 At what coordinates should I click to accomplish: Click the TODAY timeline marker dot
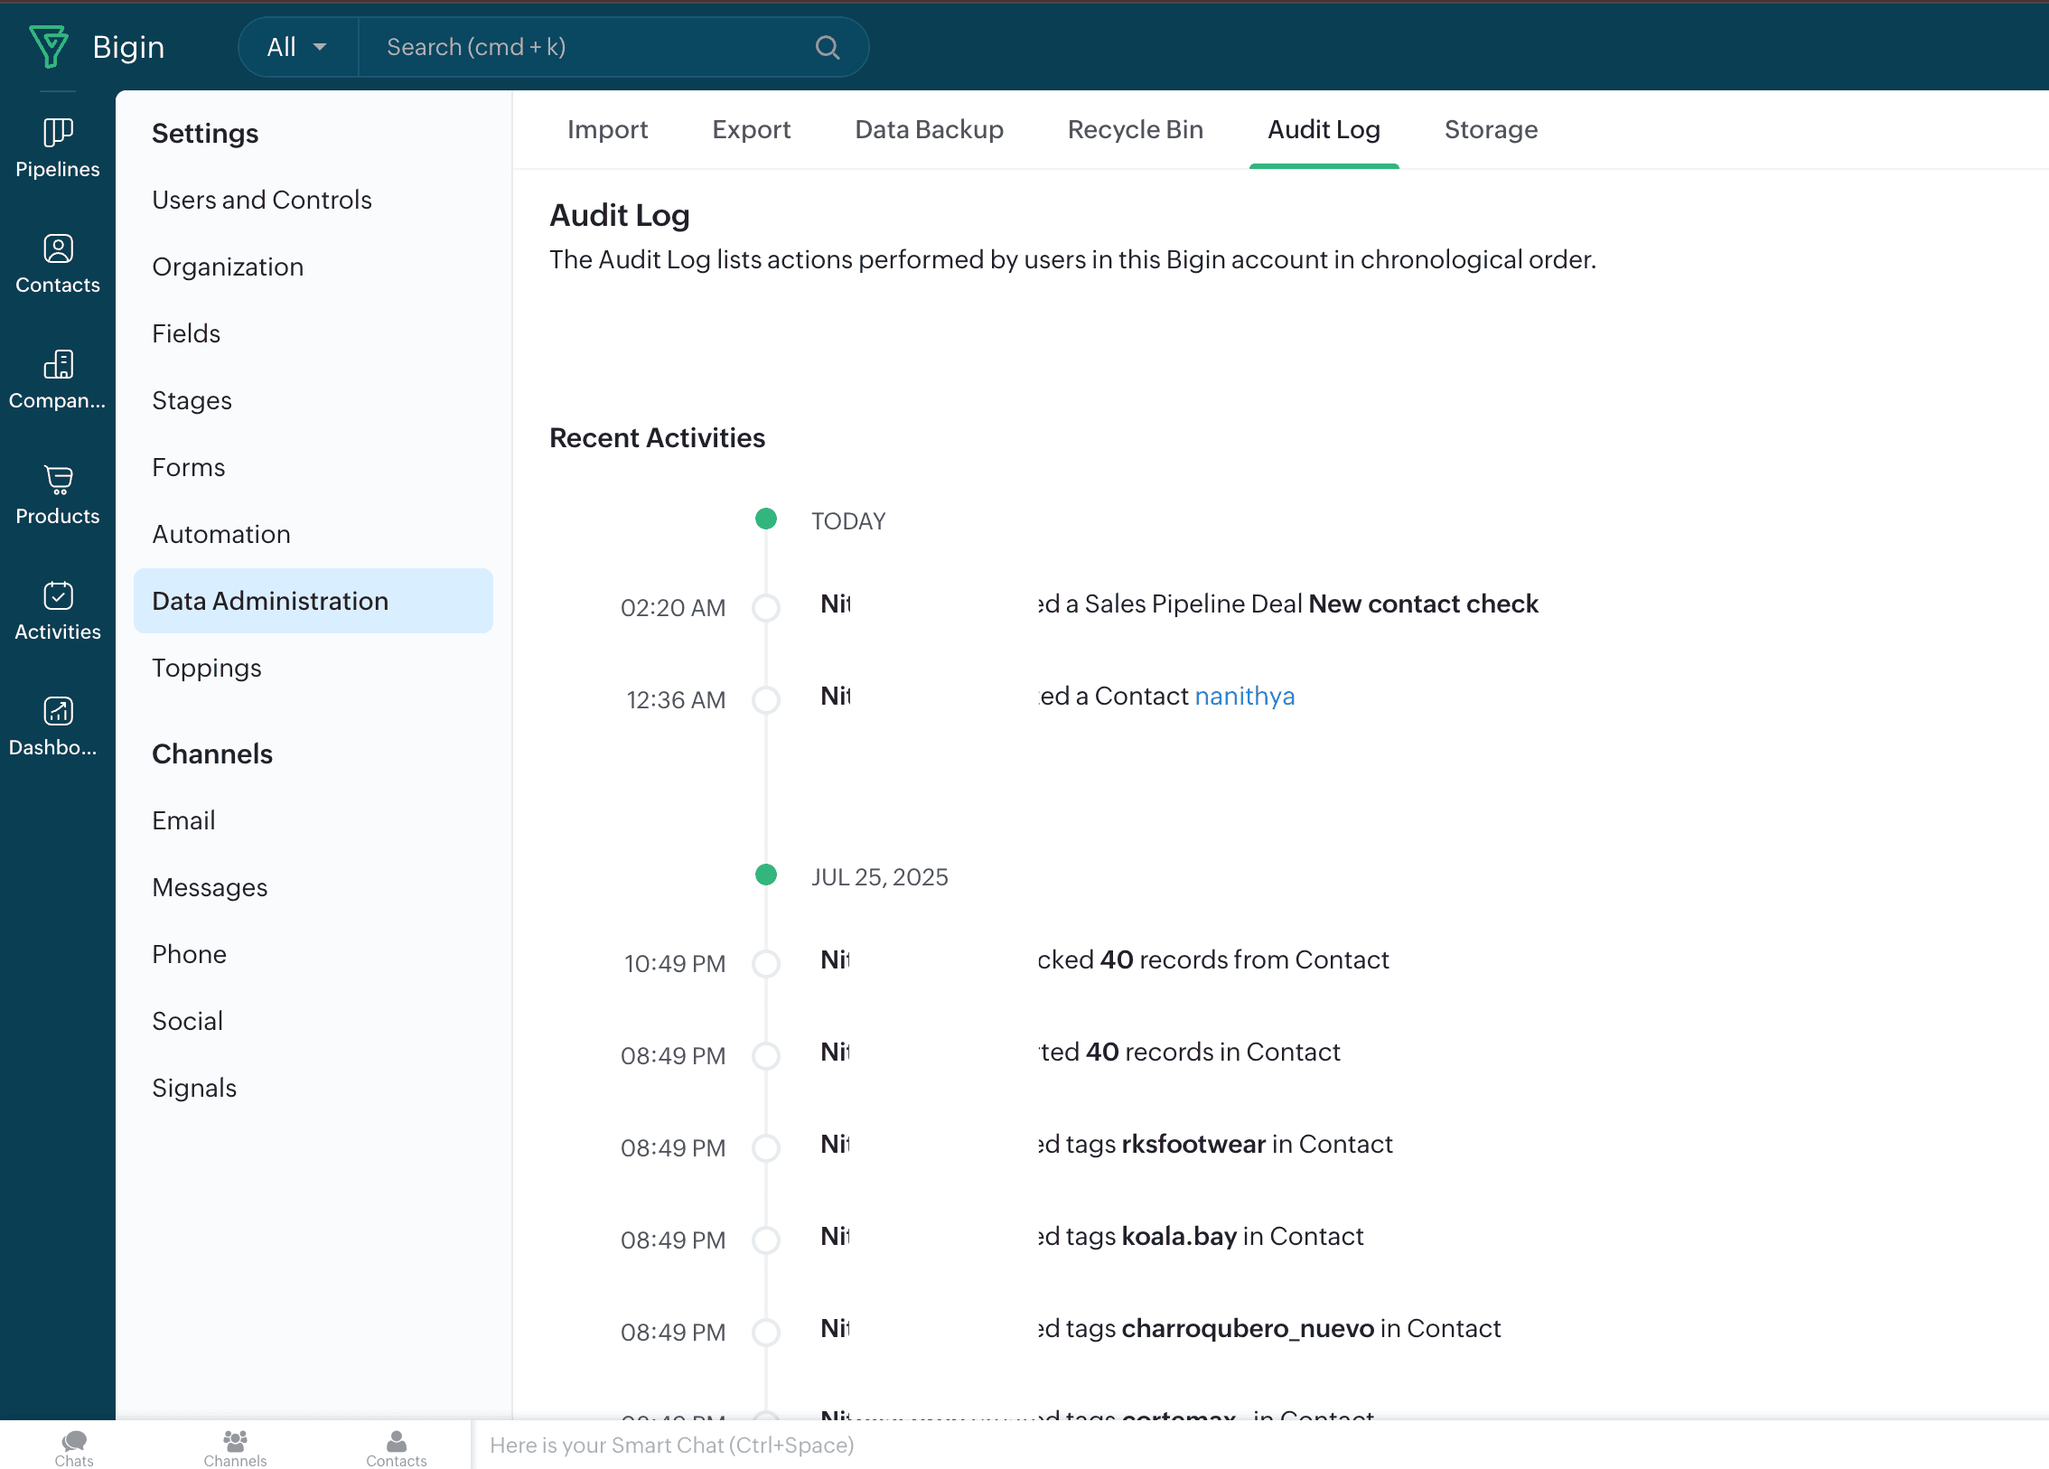coord(765,519)
